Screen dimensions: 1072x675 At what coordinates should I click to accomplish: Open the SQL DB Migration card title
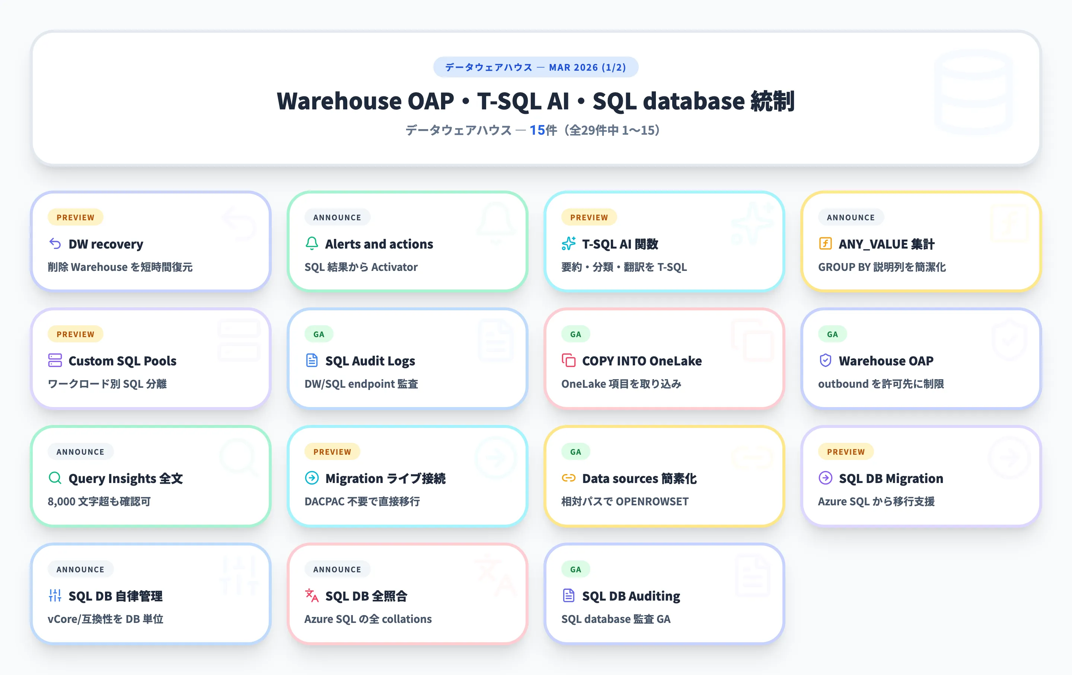(891, 478)
